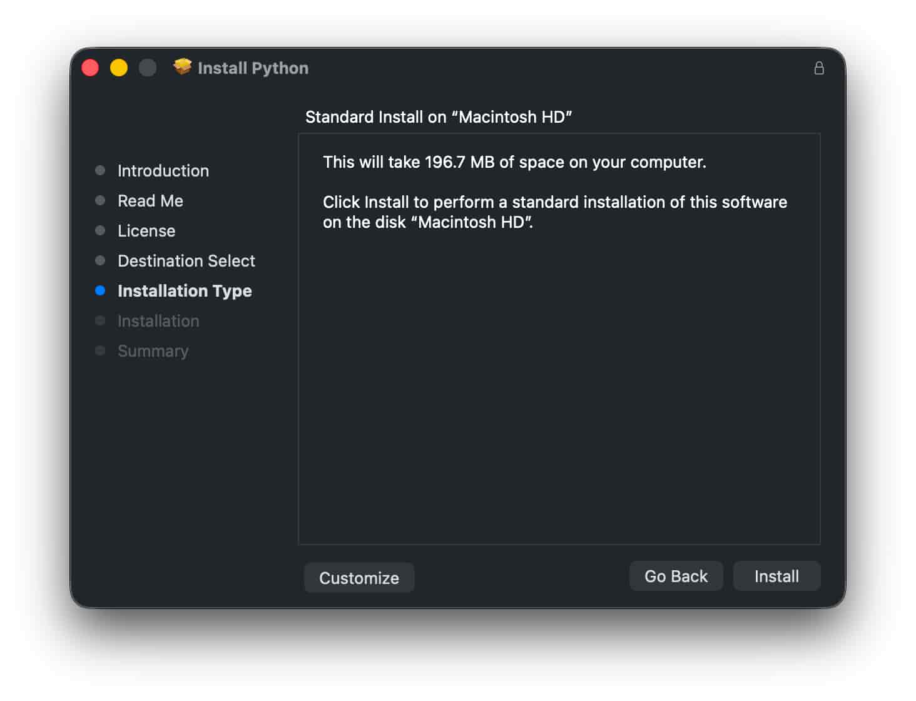Image resolution: width=916 pixels, height=701 pixels.
Task: Select the License step in sidebar
Action: tap(146, 231)
